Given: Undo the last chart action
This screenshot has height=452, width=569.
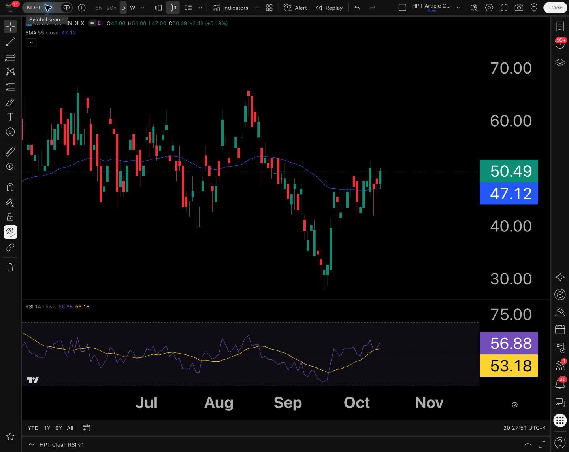Looking at the screenshot, I should tap(357, 8).
